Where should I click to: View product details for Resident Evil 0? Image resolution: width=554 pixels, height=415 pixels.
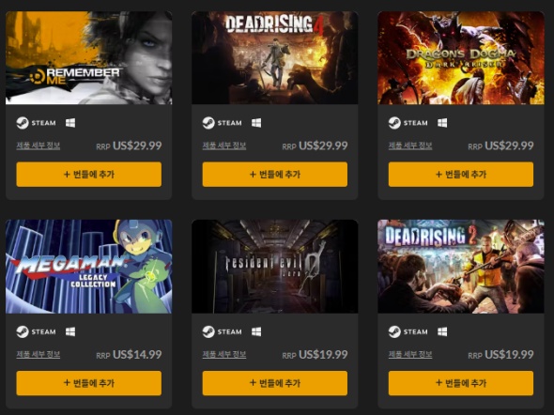pyautogui.click(x=224, y=354)
